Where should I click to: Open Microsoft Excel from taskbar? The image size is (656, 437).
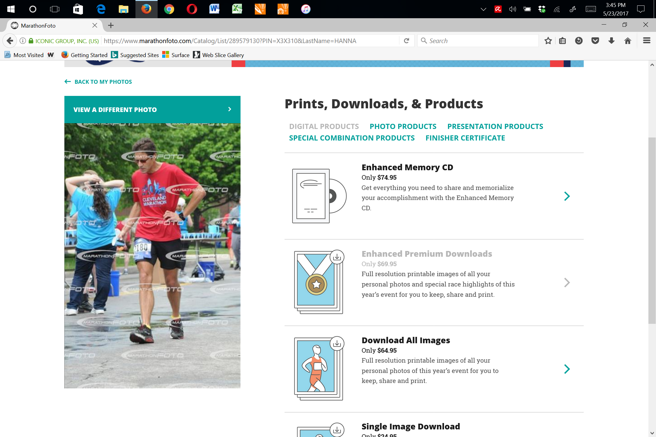click(x=237, y=9)
